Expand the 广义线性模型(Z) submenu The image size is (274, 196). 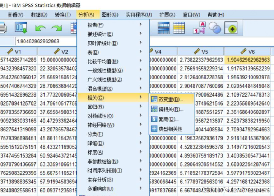[113, 80]
